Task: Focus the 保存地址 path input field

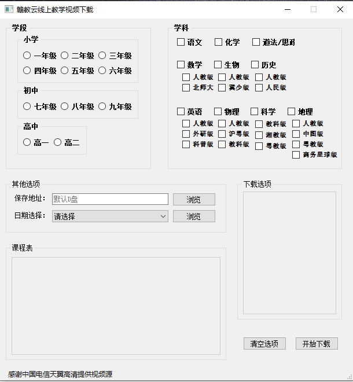Action: point(110,199)
